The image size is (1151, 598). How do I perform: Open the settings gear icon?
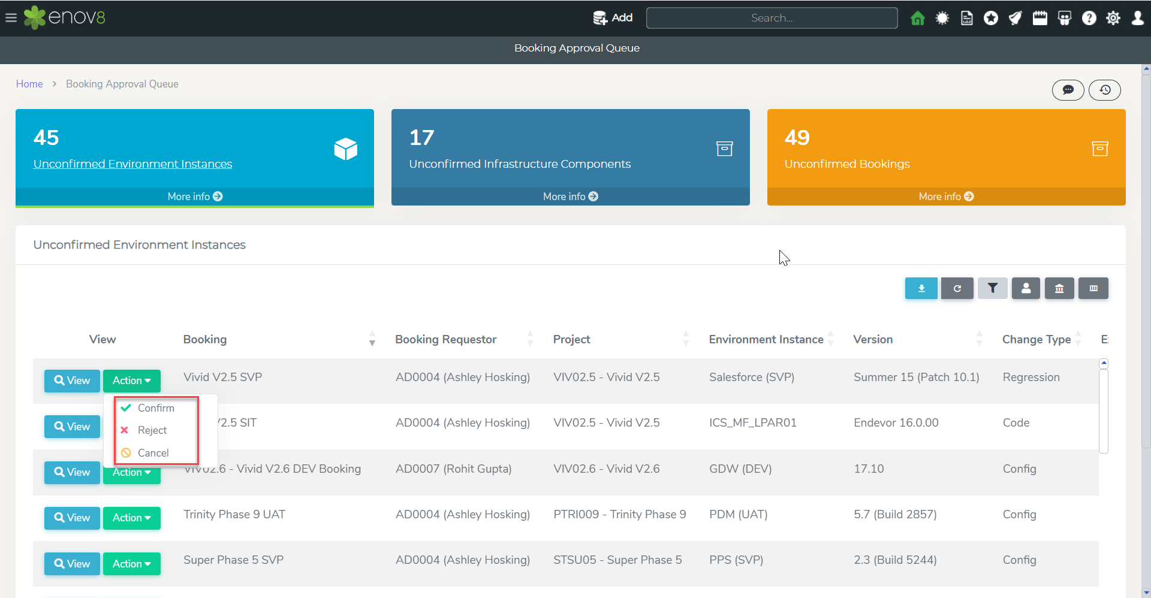[1113, 18]
